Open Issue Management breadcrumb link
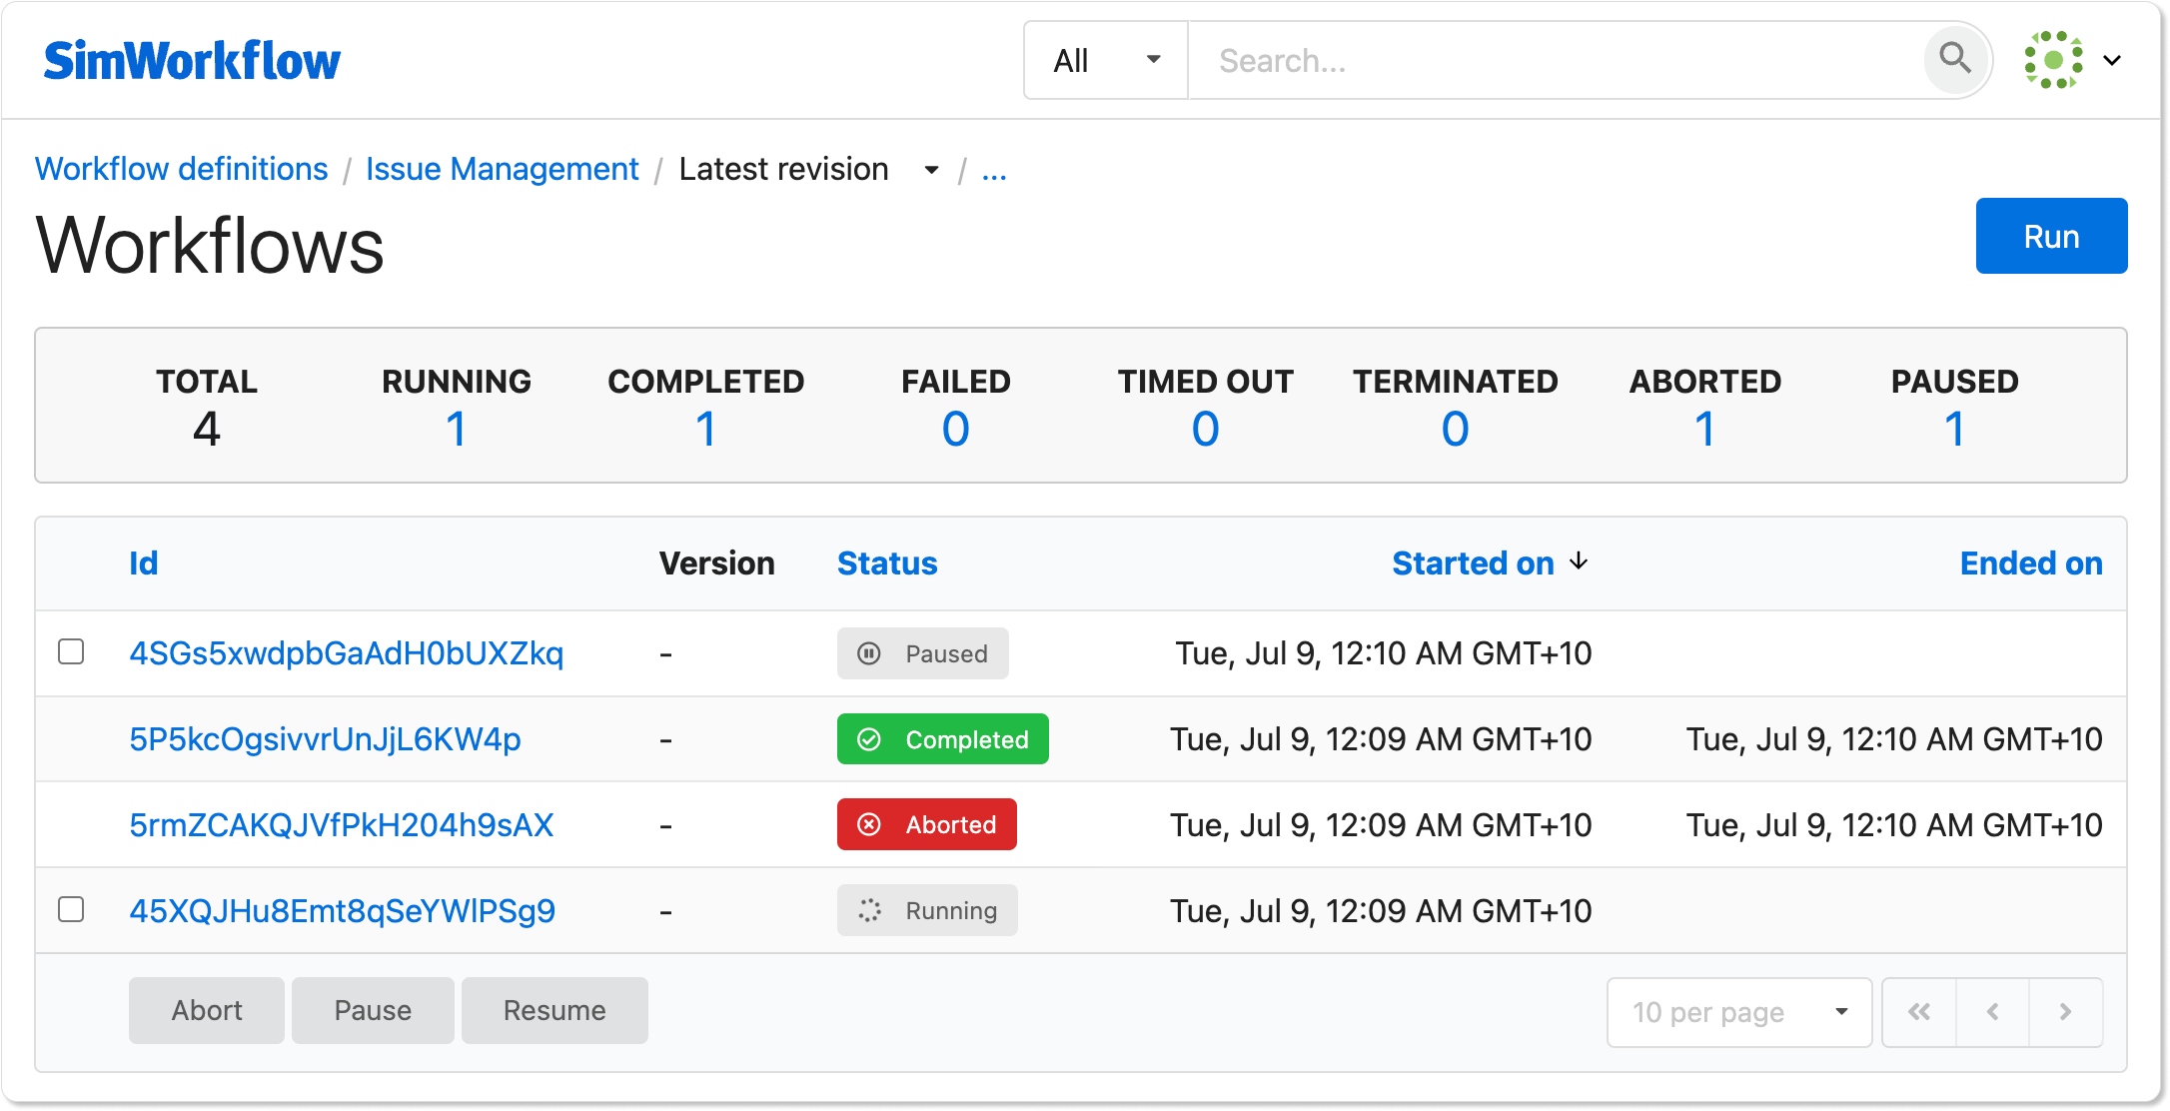The height and width of the screenshot is (1111, 2170). click(x=502, y=170)
